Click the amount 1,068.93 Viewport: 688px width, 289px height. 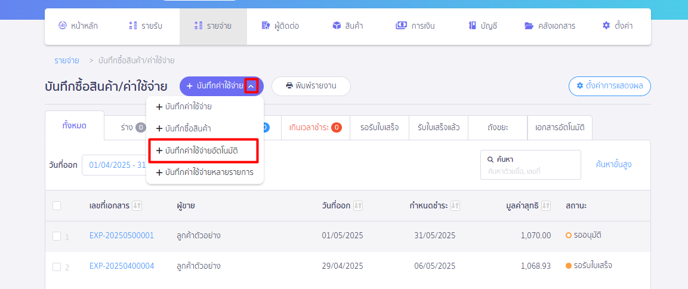click(x=536, y=266)
